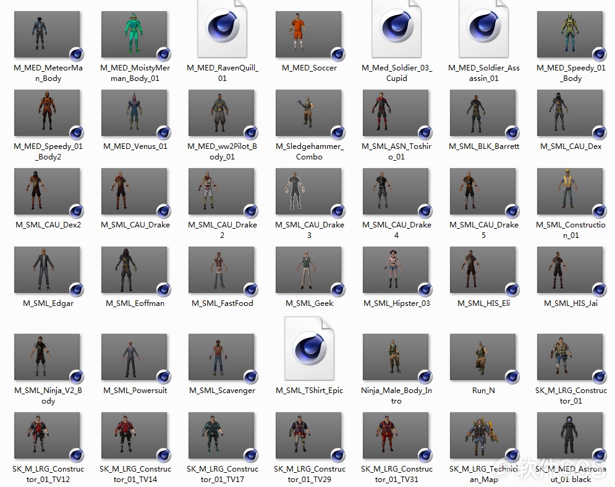Select the M_SML_CAU_Dex2 thumbnail
The width and height of the screenshot is (615, 487).
(47, 192)
